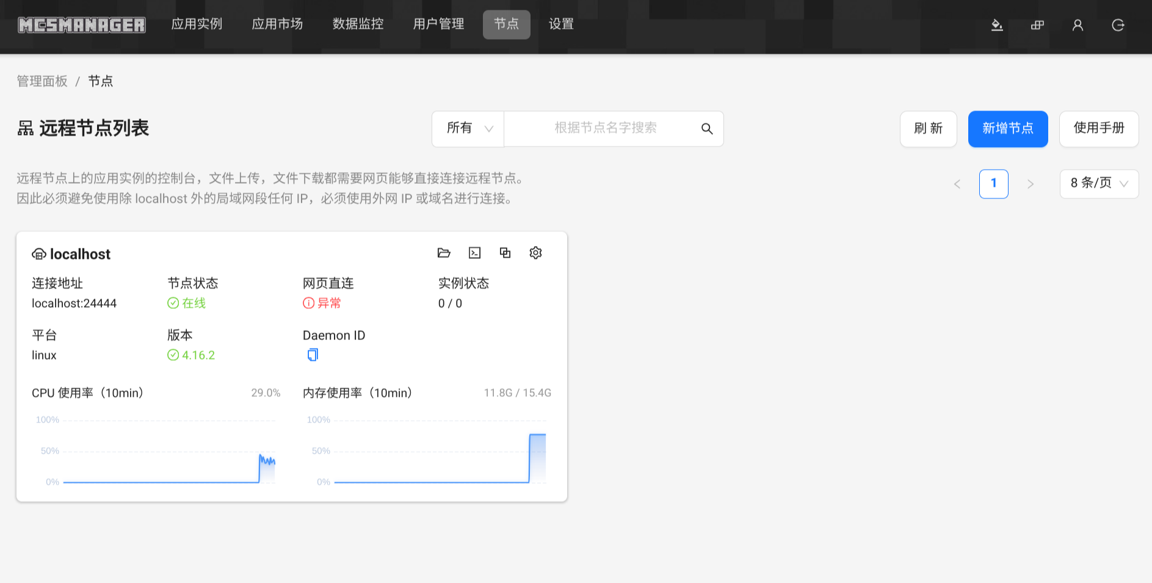The width and height of the screenshot is (1152, 583).
Task: Click the linux platform value
Action: [44, 355]
